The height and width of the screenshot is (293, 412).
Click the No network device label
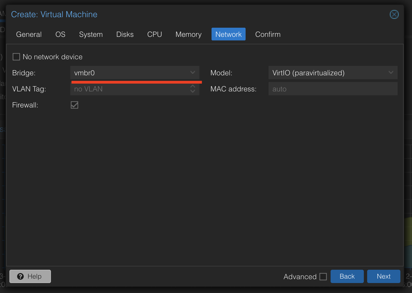[x=53, y=57]
